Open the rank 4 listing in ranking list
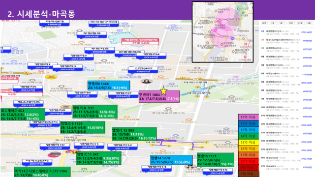The image size is (315, 177). [x=286, y=58]
